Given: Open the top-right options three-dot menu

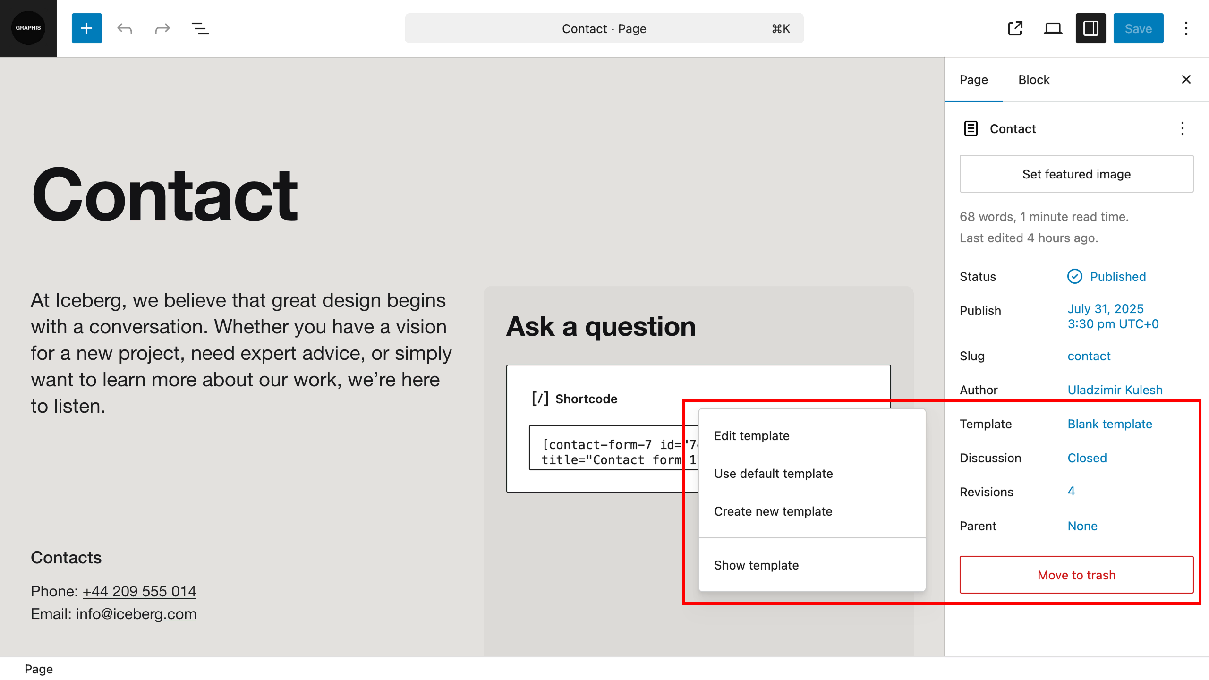Looking at the screenshot, I should (1186, 28).
